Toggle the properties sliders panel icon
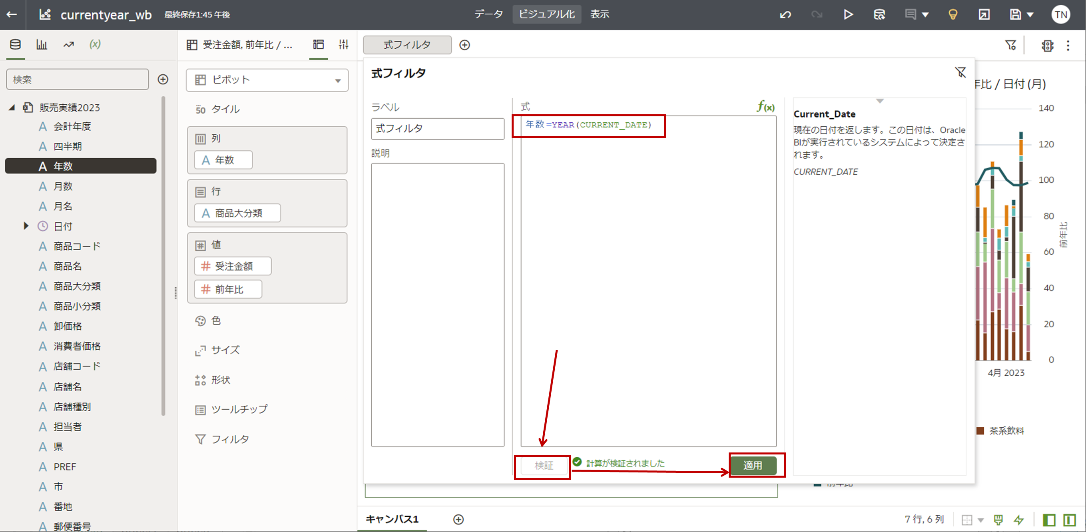Image resolution: width=1086 pixels, height=532 pixels. click(x=343, y=44)
